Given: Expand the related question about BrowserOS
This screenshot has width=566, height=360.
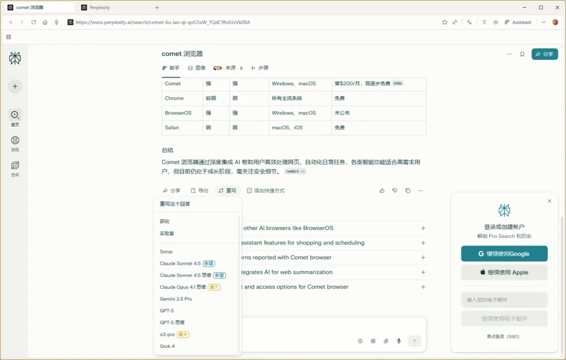Looking at the screenshot, I should click(x=423, y=228).
